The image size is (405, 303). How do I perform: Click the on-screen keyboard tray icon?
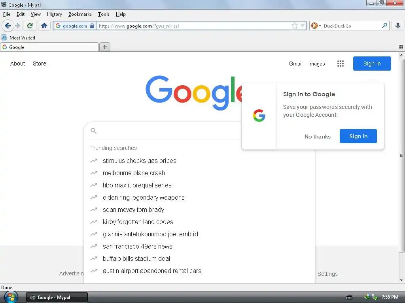pos(349,297)
